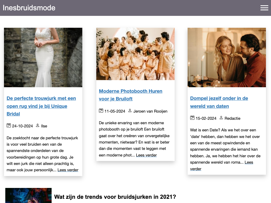Click Lees verder on the daten article

point(249,162)
